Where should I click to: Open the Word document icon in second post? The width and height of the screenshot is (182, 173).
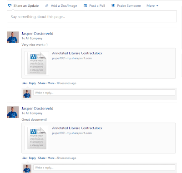pos(37,138)
